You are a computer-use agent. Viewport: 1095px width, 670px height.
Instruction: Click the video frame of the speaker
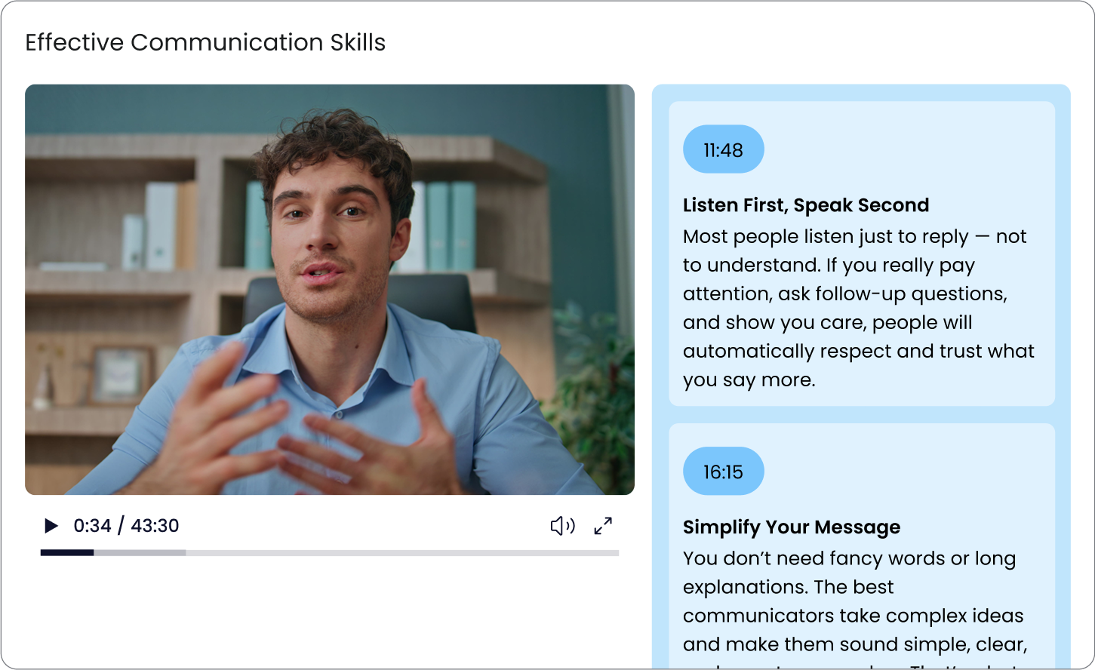pos(330,290)
